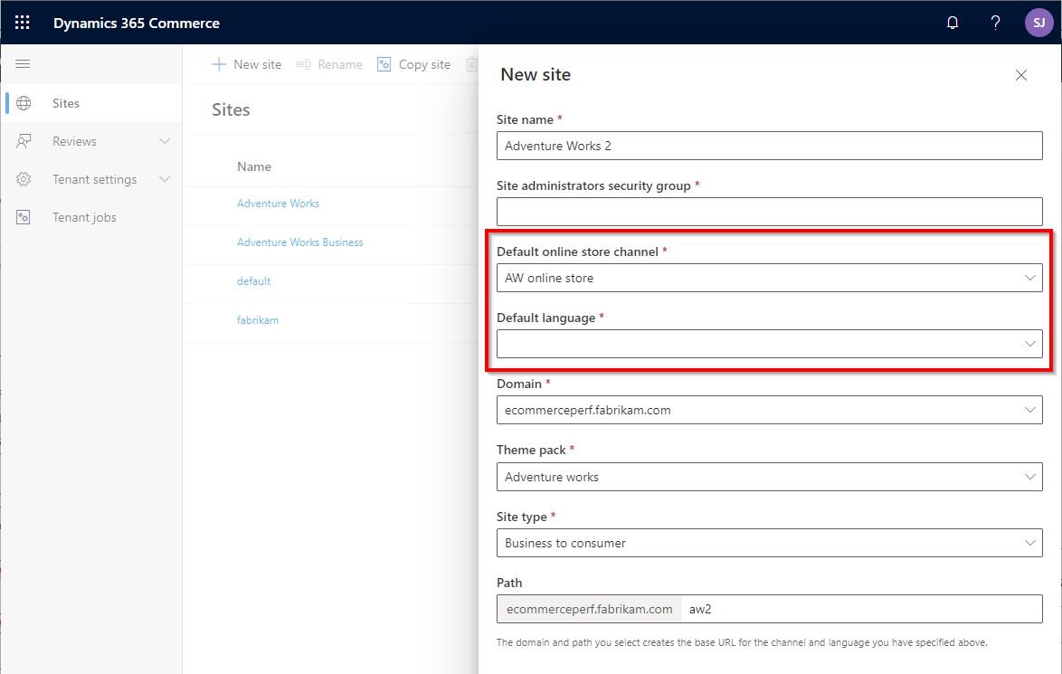Expand the Reviews chevron
Viewport: 1062px width, 674px height.
click(x=165, y=141)
